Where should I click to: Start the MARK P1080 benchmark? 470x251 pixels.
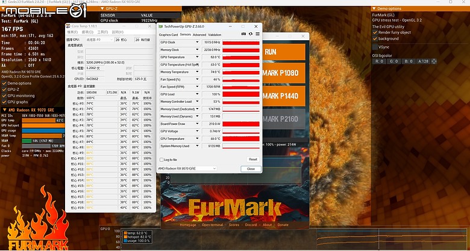click(x=284, y=73)
